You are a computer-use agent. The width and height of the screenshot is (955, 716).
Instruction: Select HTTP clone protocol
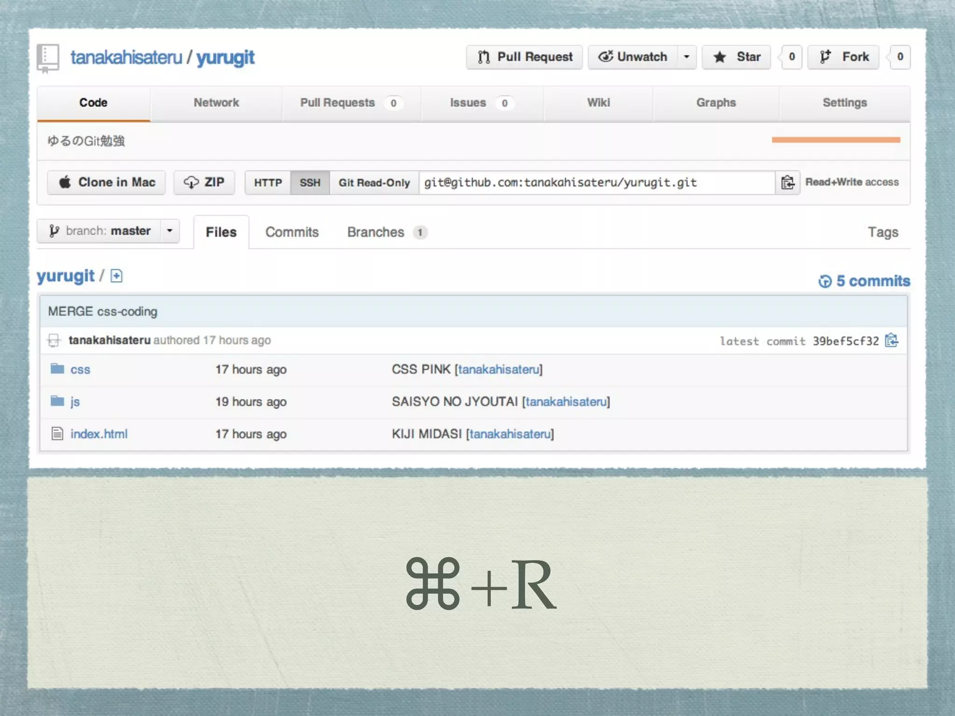(268, 182)
